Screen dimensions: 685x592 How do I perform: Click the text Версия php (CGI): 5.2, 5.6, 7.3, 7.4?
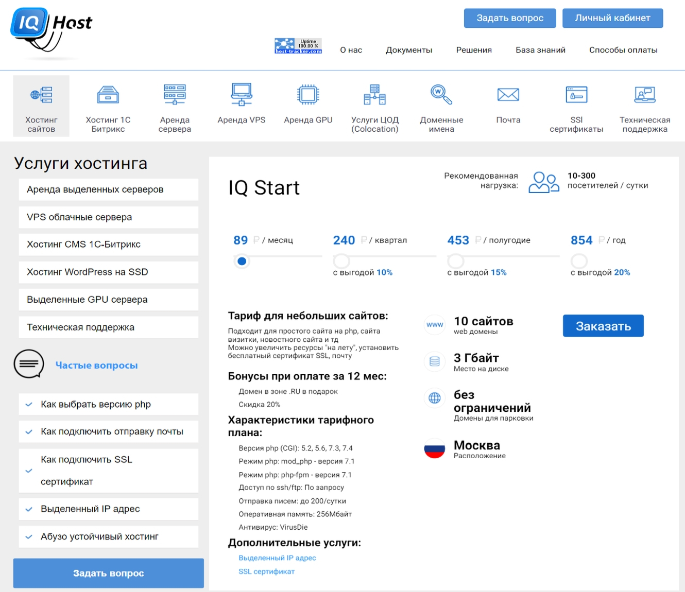[x=296, y=448]
